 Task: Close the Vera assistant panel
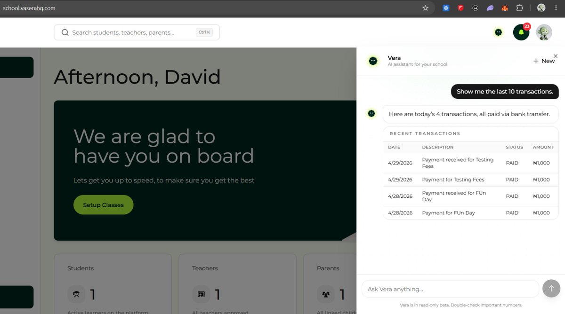[556, 56]
